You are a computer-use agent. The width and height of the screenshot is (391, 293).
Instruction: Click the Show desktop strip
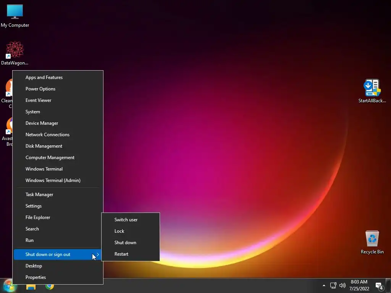[388, 286]
